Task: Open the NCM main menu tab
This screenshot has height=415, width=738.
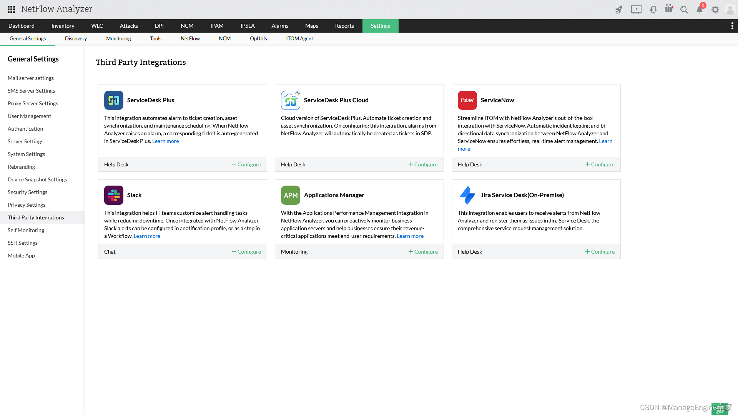Action: 187,26
